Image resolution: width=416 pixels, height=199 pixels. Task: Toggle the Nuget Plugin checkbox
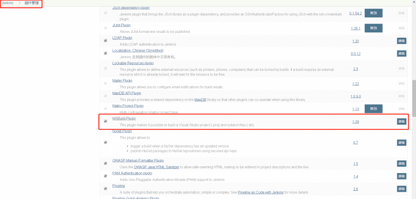106,142
